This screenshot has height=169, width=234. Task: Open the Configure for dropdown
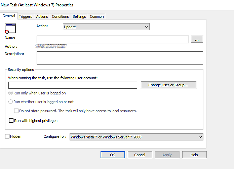pos(136,137)
